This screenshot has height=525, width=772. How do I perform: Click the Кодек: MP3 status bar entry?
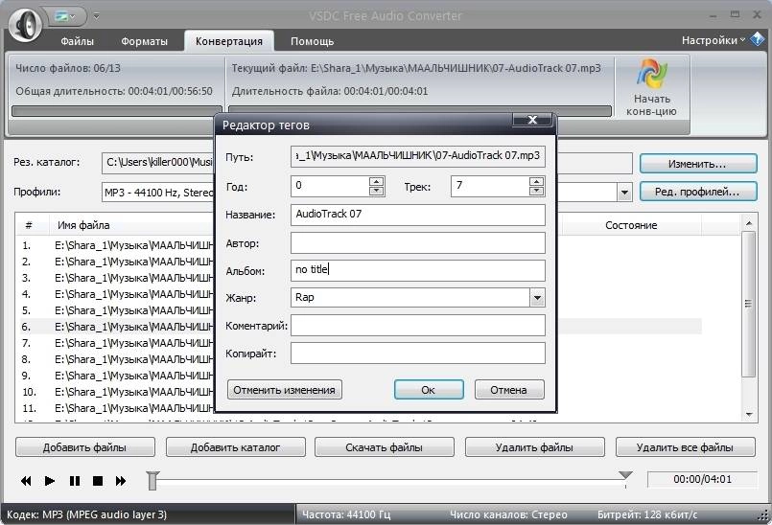(87, 514)
